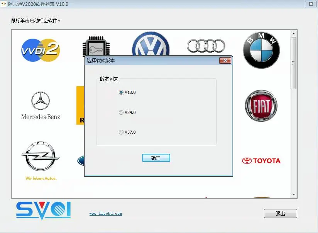Launch the Opel software logo
The height and width of the screenshot is (233, 318).
[41, 161]
